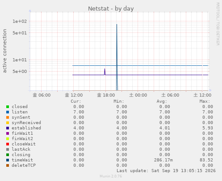The image size is (222, 181).
Task: Click the orange synSent legend swatch
Action: coord(8,117)
